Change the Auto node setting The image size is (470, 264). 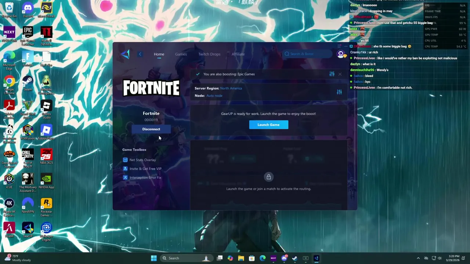click(214, 96)
